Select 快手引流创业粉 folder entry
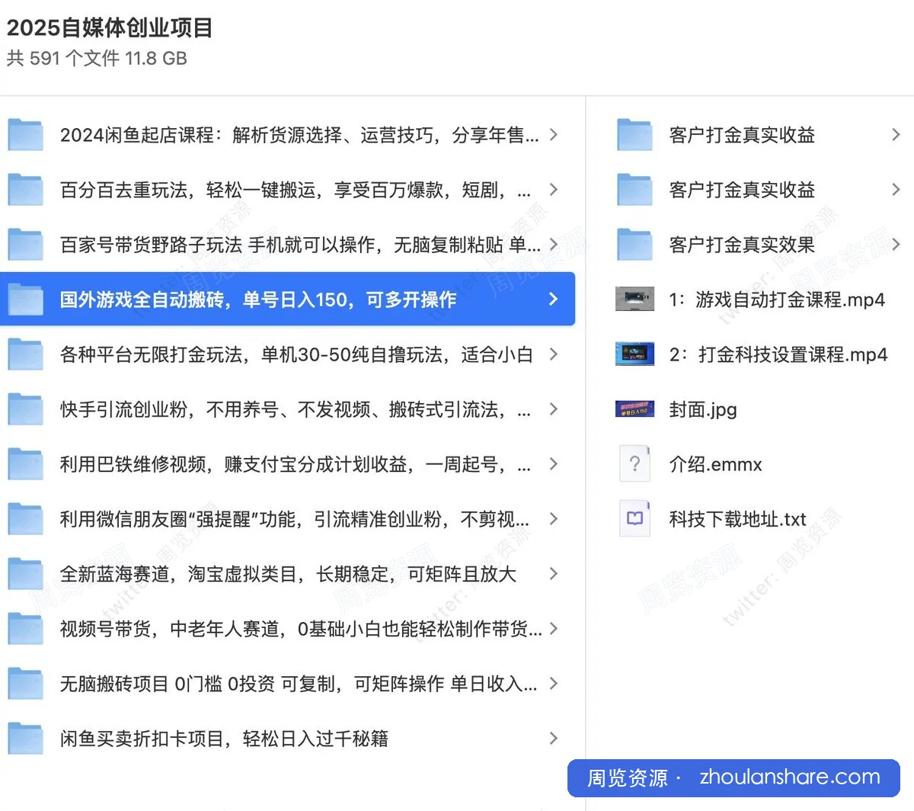The width and height of the screenshot is (914, 811). coord(287,409)
